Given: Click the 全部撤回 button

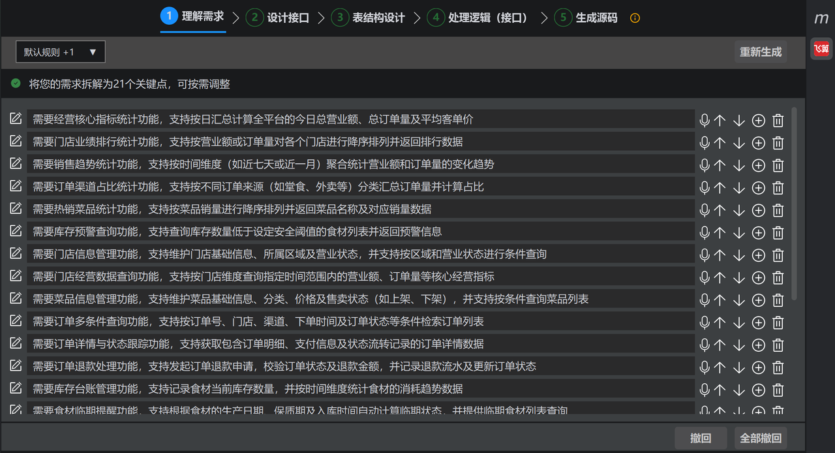Looking at the screenshot, I should tap(761, 438).
